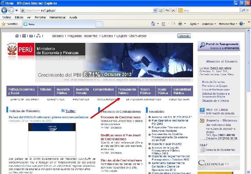Click the Twitter link
The width and height of the screenshot is (251, 174).
[70, 111]
